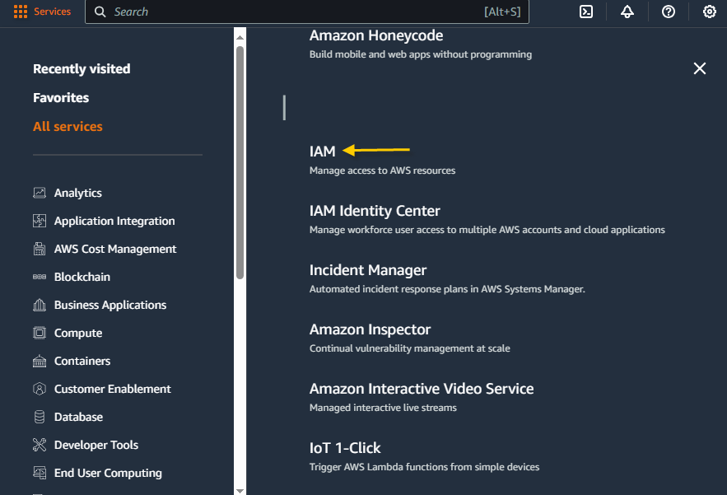Click the Analytics category icon
The image size is (727, 495).
pos(40,193)
